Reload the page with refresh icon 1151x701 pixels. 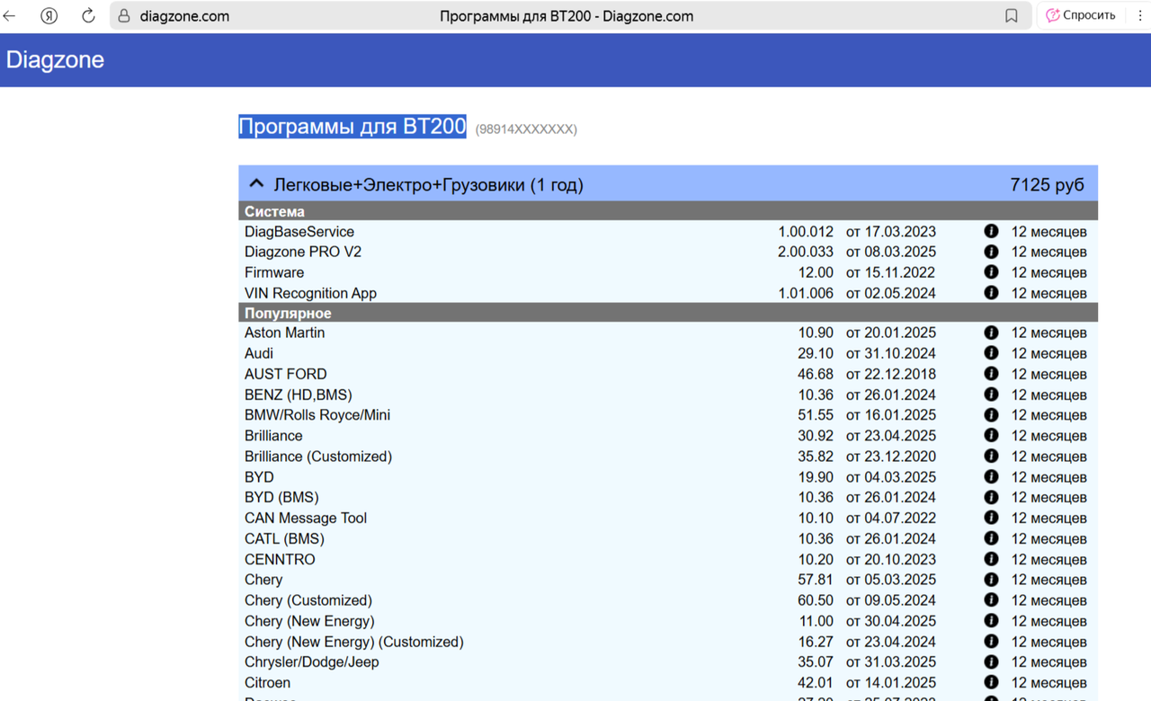pos(88,15)
